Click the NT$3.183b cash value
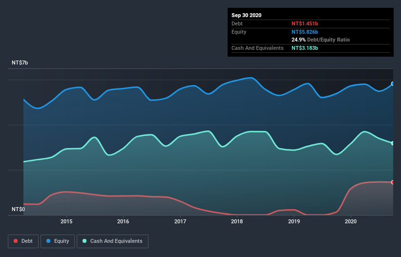The height and width of the screenshot is (257, 401). (x=305, y=48)
